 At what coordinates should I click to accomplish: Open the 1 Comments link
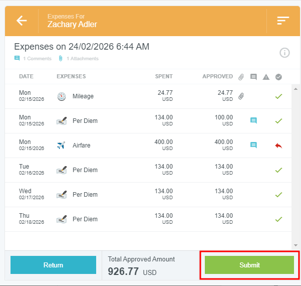pos(33,59)
